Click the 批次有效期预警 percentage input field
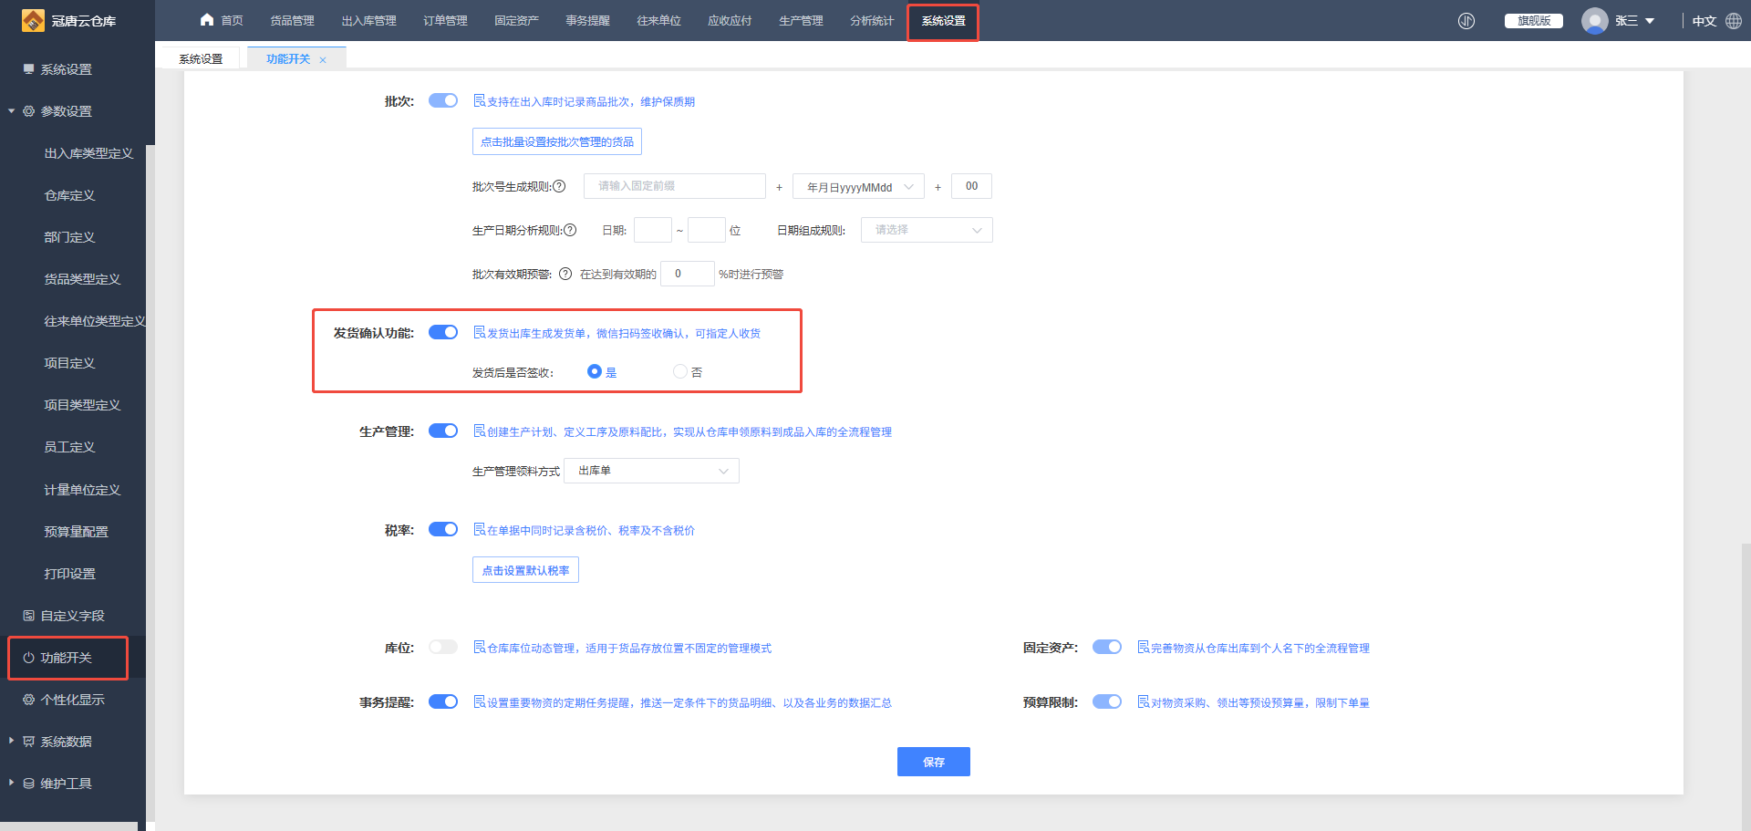Screen dimensions: 1751x831 pyautogui.click(x=688, y=274)
